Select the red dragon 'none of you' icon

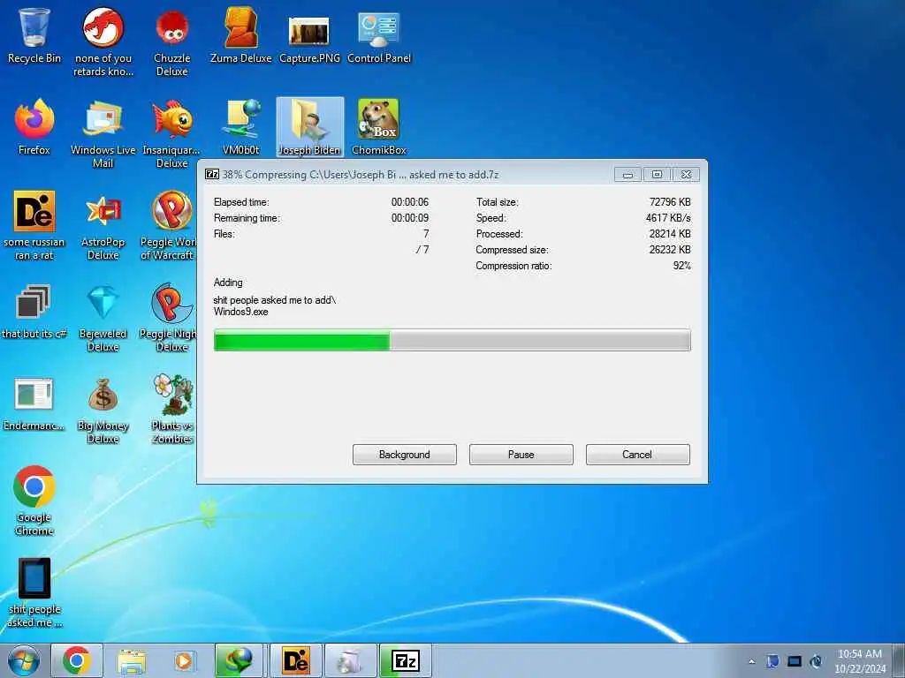click(x=103, y=42)
